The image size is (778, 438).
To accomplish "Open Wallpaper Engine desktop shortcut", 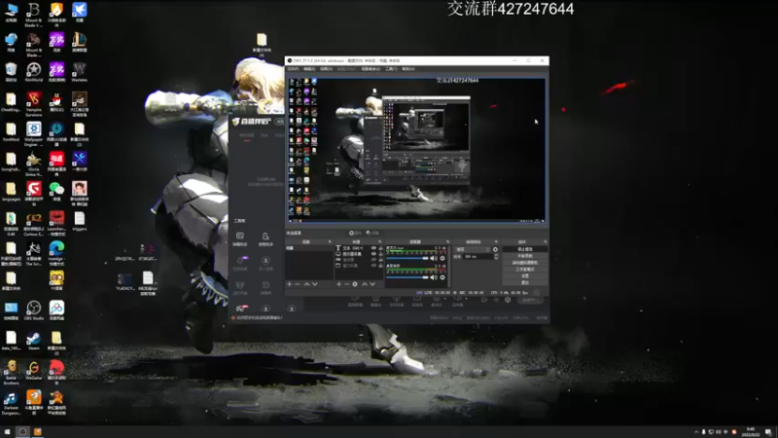I will pyautogui.click(x=34, y=133).
